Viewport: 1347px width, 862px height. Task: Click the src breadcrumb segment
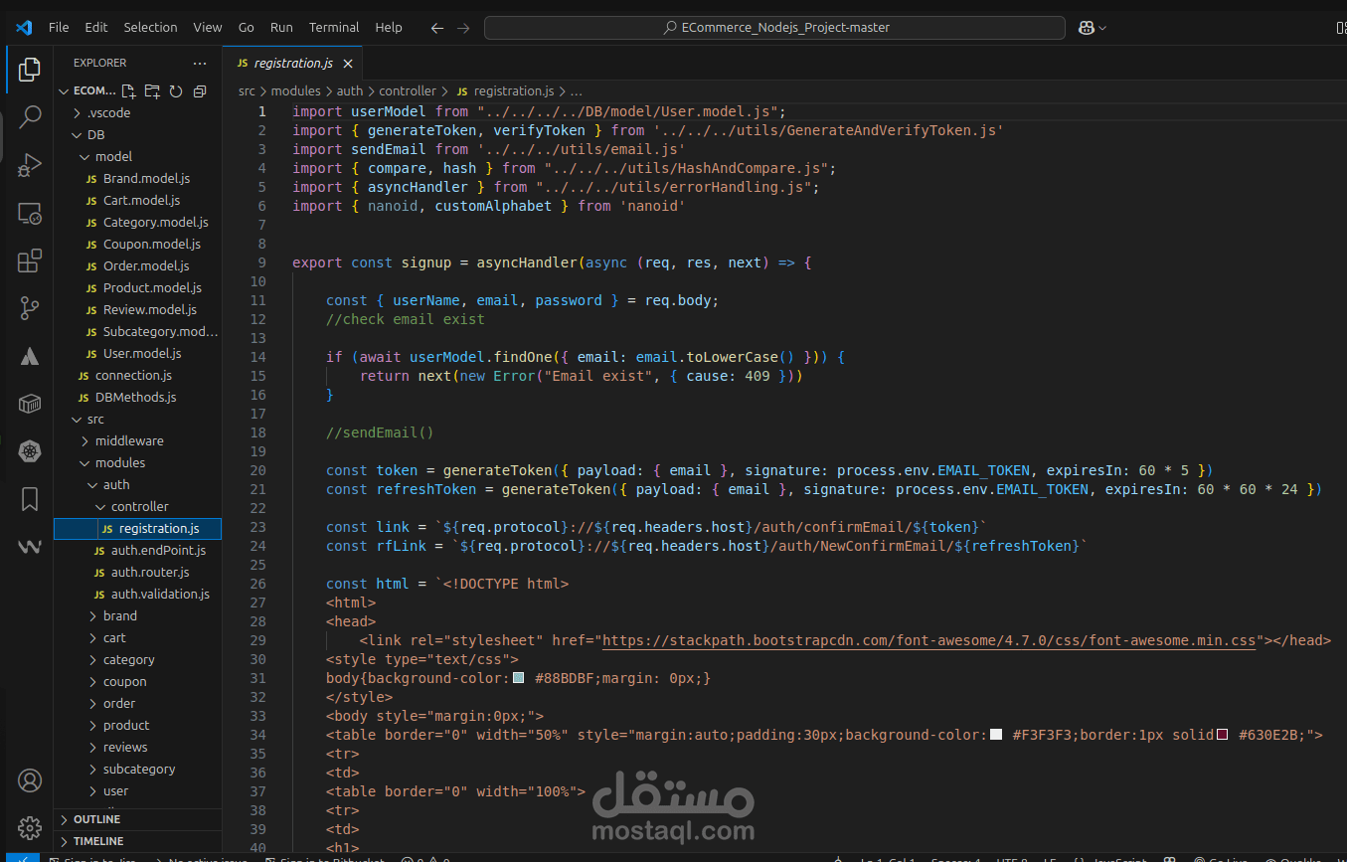tap(247, 91)
